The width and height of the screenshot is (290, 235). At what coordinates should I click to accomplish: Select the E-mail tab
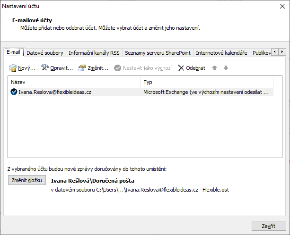coord(14,52)
